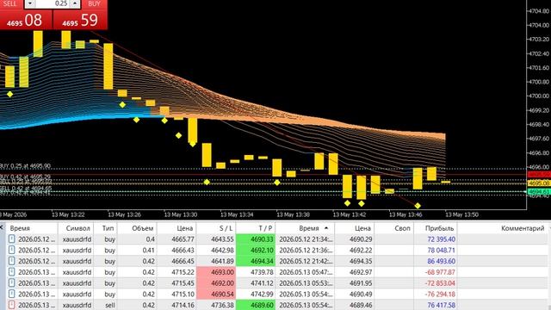Image resolution: width=551 pixels, height=310 pixels.
Task: Click the 4702.40 price scale label
Action: pos(539,53)
